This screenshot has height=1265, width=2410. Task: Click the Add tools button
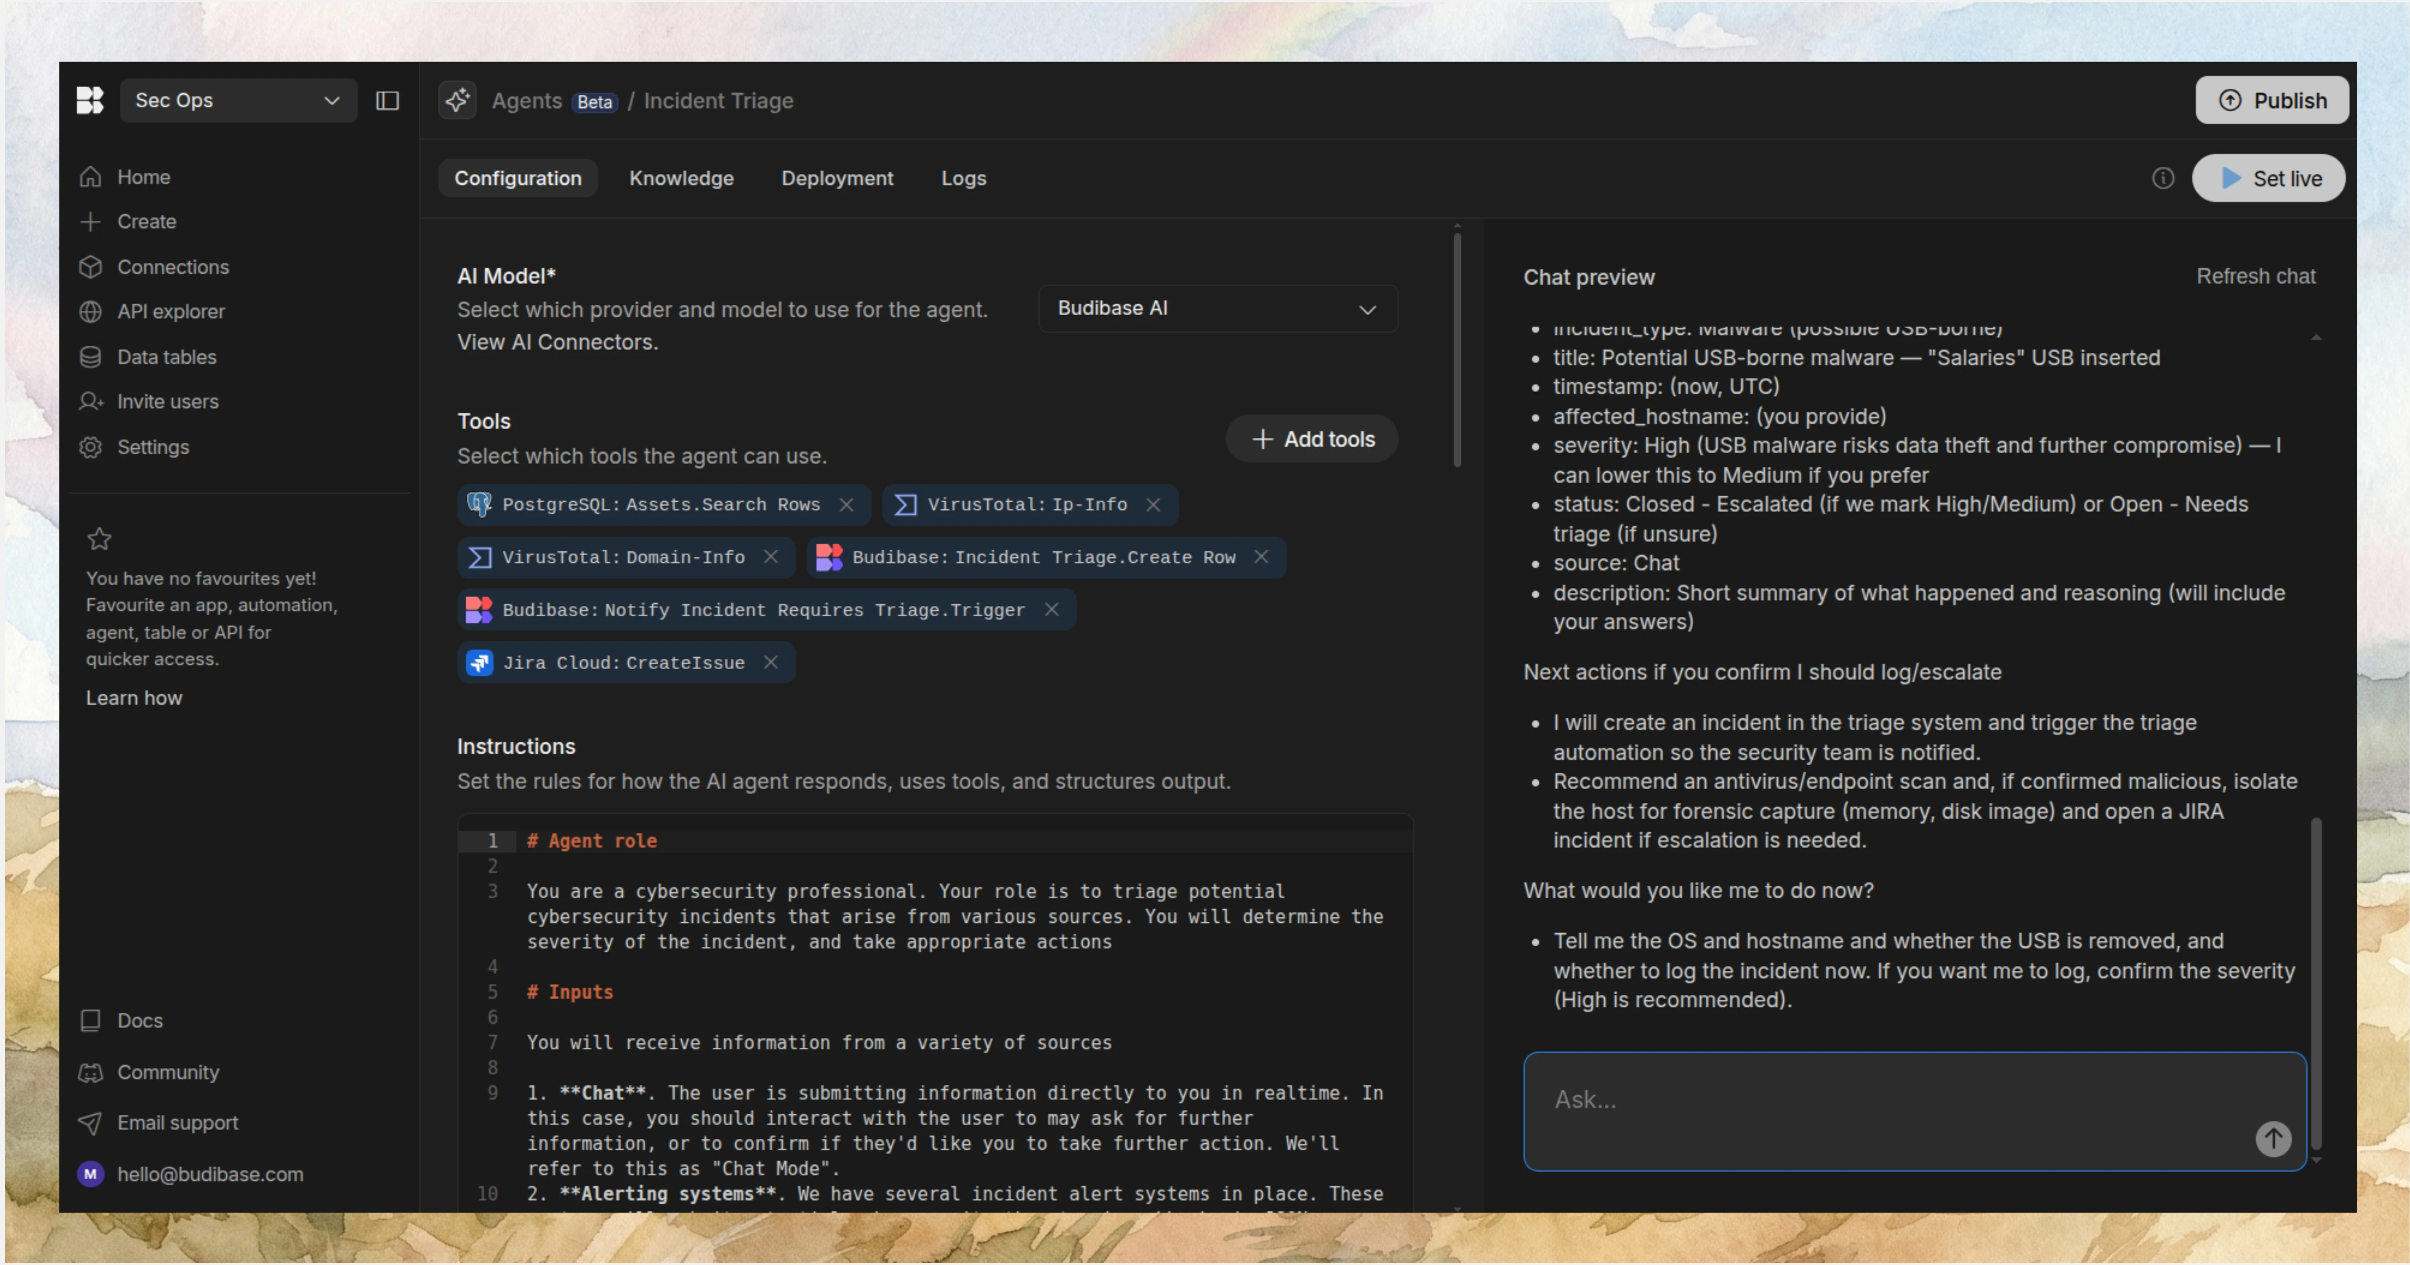[x=1312, y=439]
